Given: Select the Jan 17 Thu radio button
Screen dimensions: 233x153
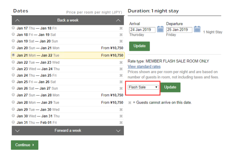Looking at the screenshot, I should 13,28.
